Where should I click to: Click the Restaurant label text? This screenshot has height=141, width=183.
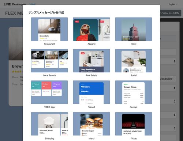coord(49,44)
